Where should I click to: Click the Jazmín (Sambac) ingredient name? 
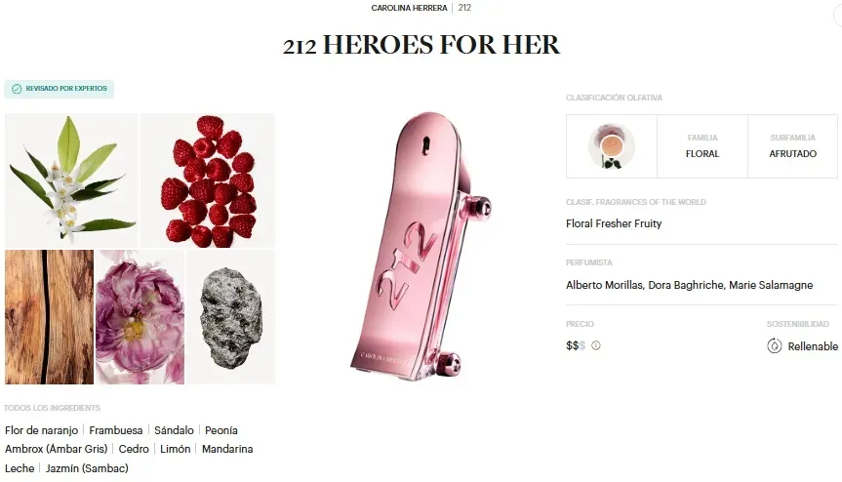(87, 468)
